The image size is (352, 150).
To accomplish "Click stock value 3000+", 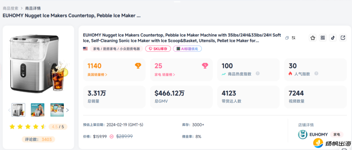I will [x=198, y=125].
